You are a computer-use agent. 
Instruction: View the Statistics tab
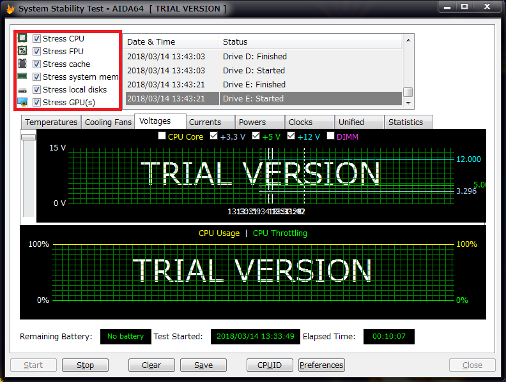[409, 122]
